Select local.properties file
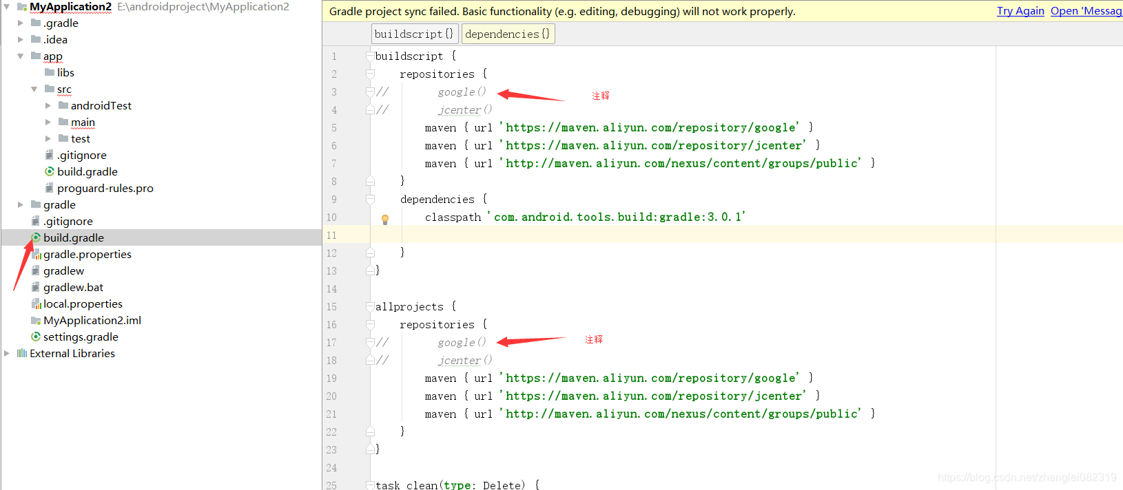Viewport: 1123px width, 490px height. 83,303
